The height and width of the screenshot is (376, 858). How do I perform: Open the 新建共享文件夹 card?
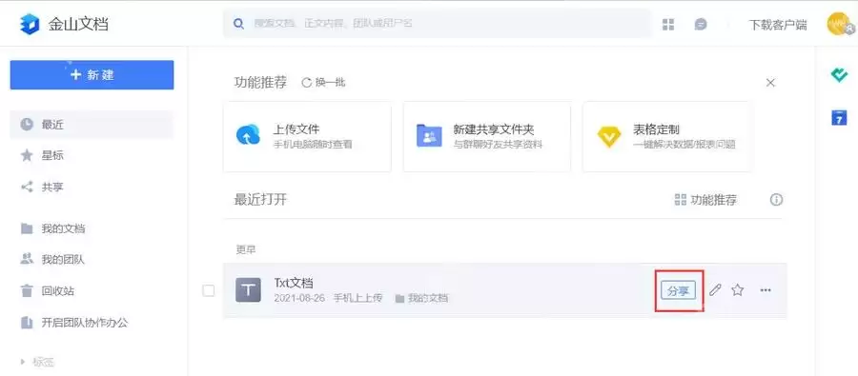[x=487, y=137]
